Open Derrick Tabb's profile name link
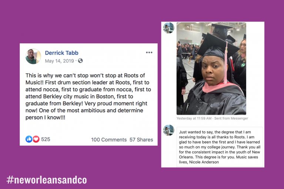Image resolution: width=284 pixels, height=189 pixels. tap(61, 53)
